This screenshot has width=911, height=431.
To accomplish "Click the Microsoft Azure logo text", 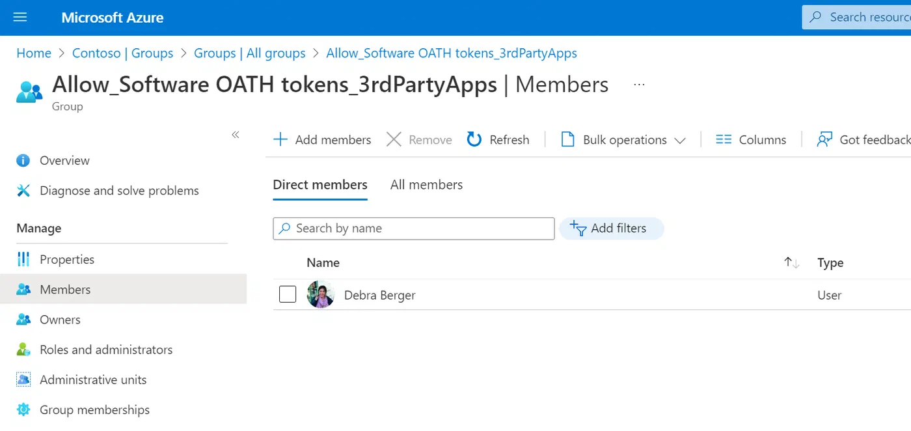I will tap(113, 18).
